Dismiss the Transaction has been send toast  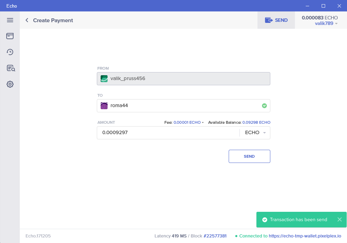coord(339,219)
